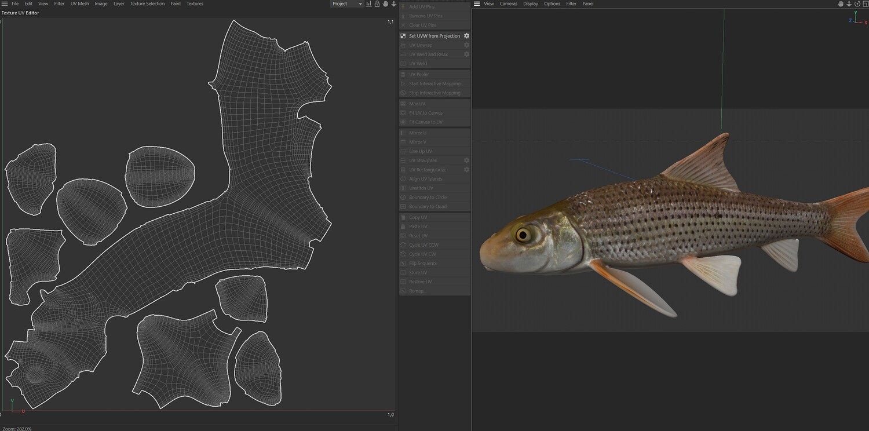The height and width of the screenshot is (431, 869).
Task: Open the viewport Display menu
Action: tap(531, 4)
